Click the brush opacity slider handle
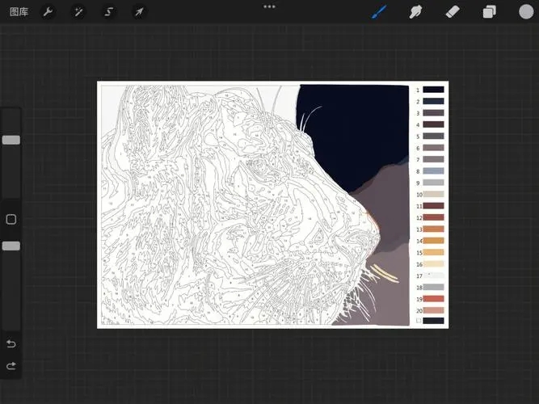 point(11,246)
